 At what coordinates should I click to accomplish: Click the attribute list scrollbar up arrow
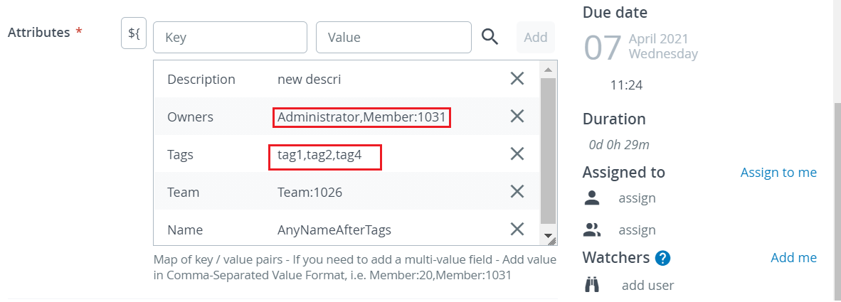pyautogui.click(x=548, y=69)
